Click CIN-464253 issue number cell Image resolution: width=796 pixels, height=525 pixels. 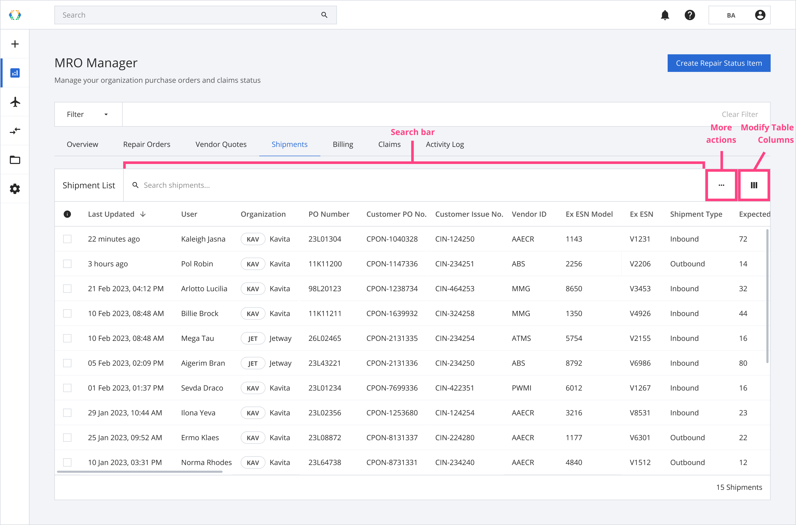(455, 289)
